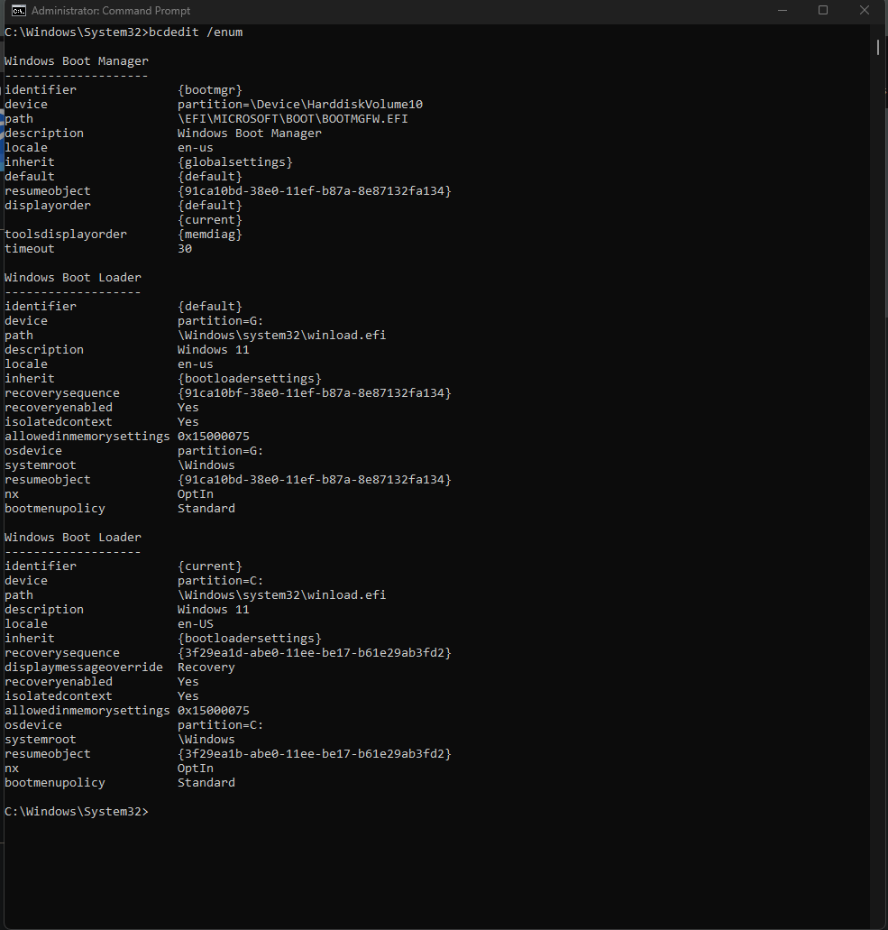
Task: Minimize the Command Prompt window
Action: (x=783, y=11)
